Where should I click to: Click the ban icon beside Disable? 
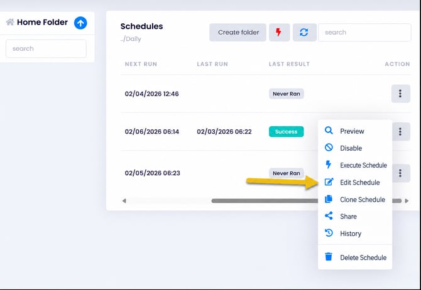[329, 148]
